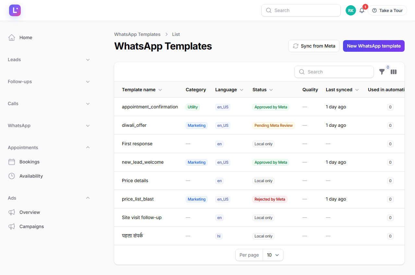Expand the WhatsApp sidebar section
415x275 pixels.
(49, 126)
